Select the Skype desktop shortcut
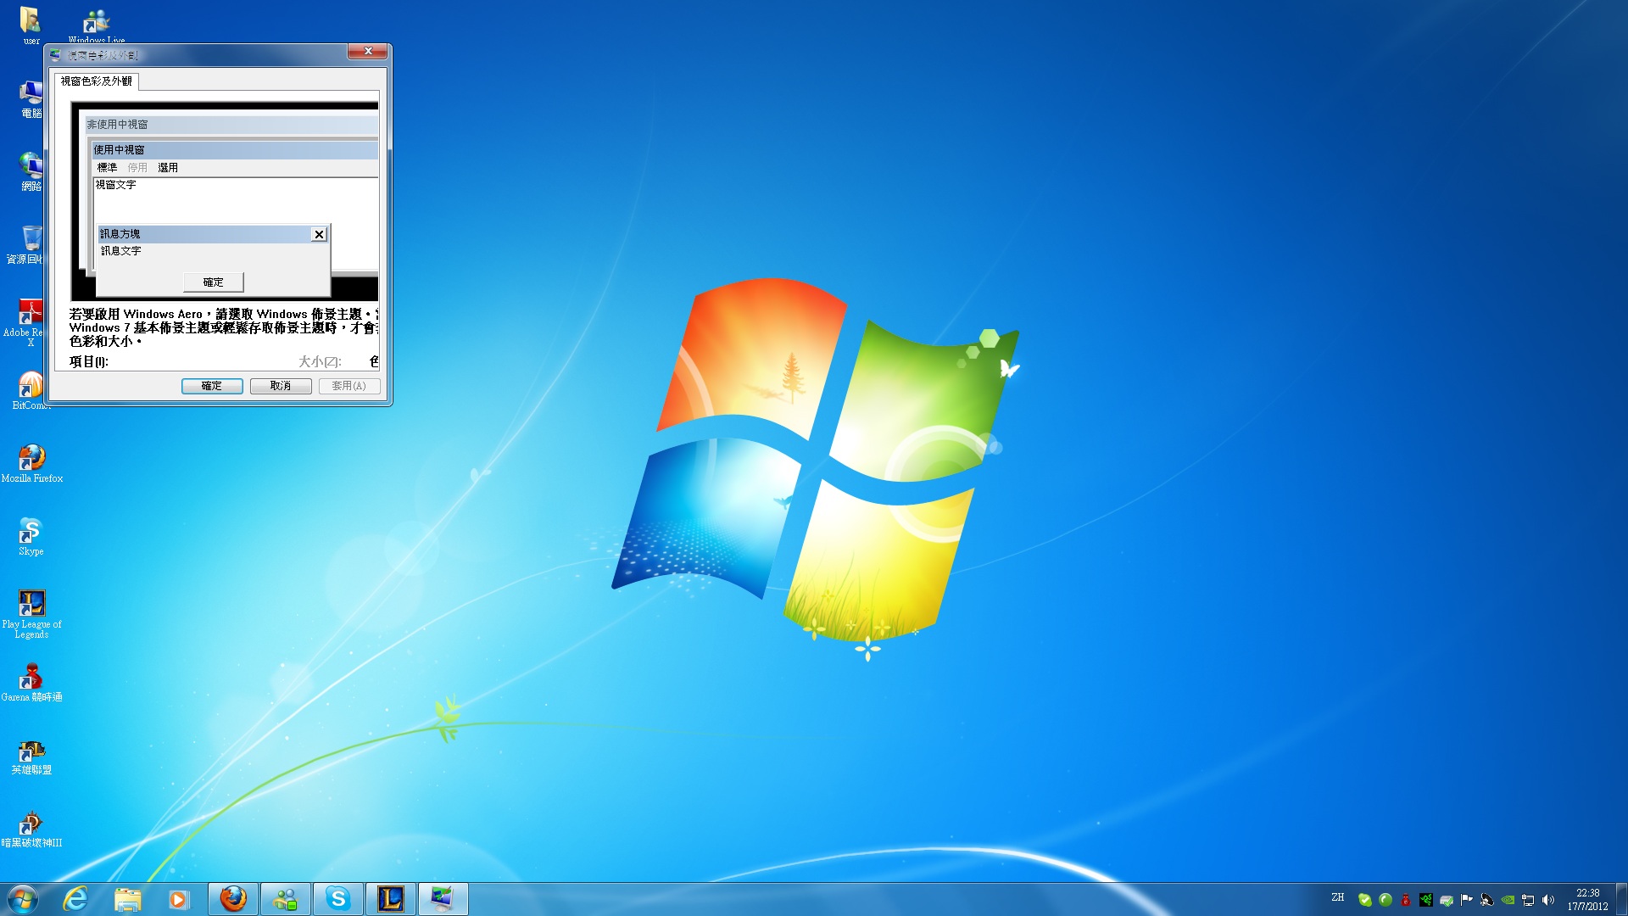The image size is (1628, 916). click(x=31, y=536)
